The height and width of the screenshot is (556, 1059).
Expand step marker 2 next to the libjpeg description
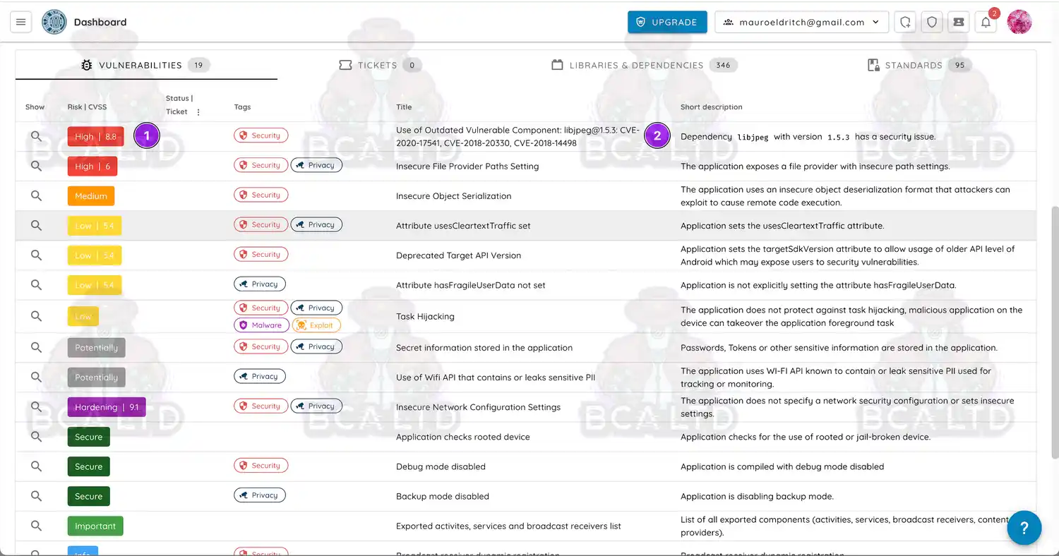(657, 135)
